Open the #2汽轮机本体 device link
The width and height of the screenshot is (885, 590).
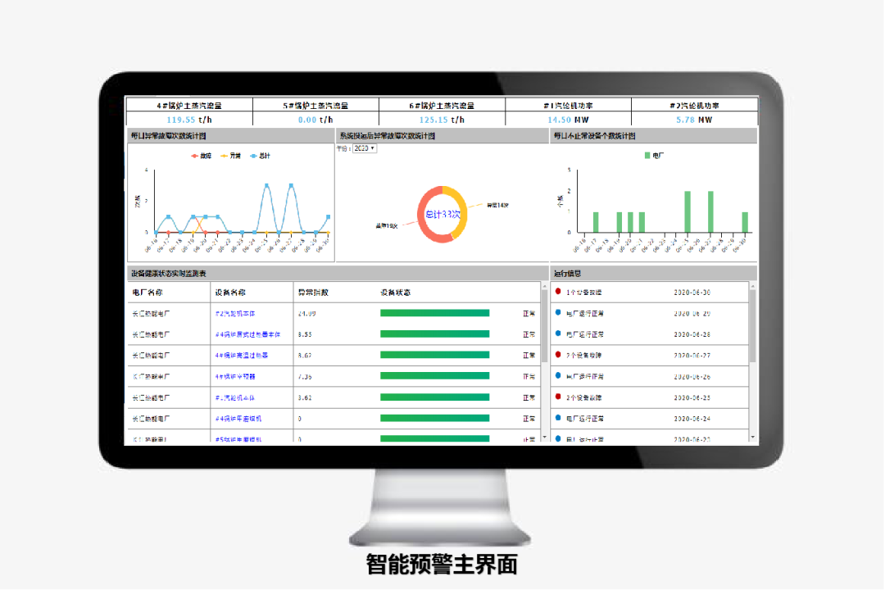[238, 313]
